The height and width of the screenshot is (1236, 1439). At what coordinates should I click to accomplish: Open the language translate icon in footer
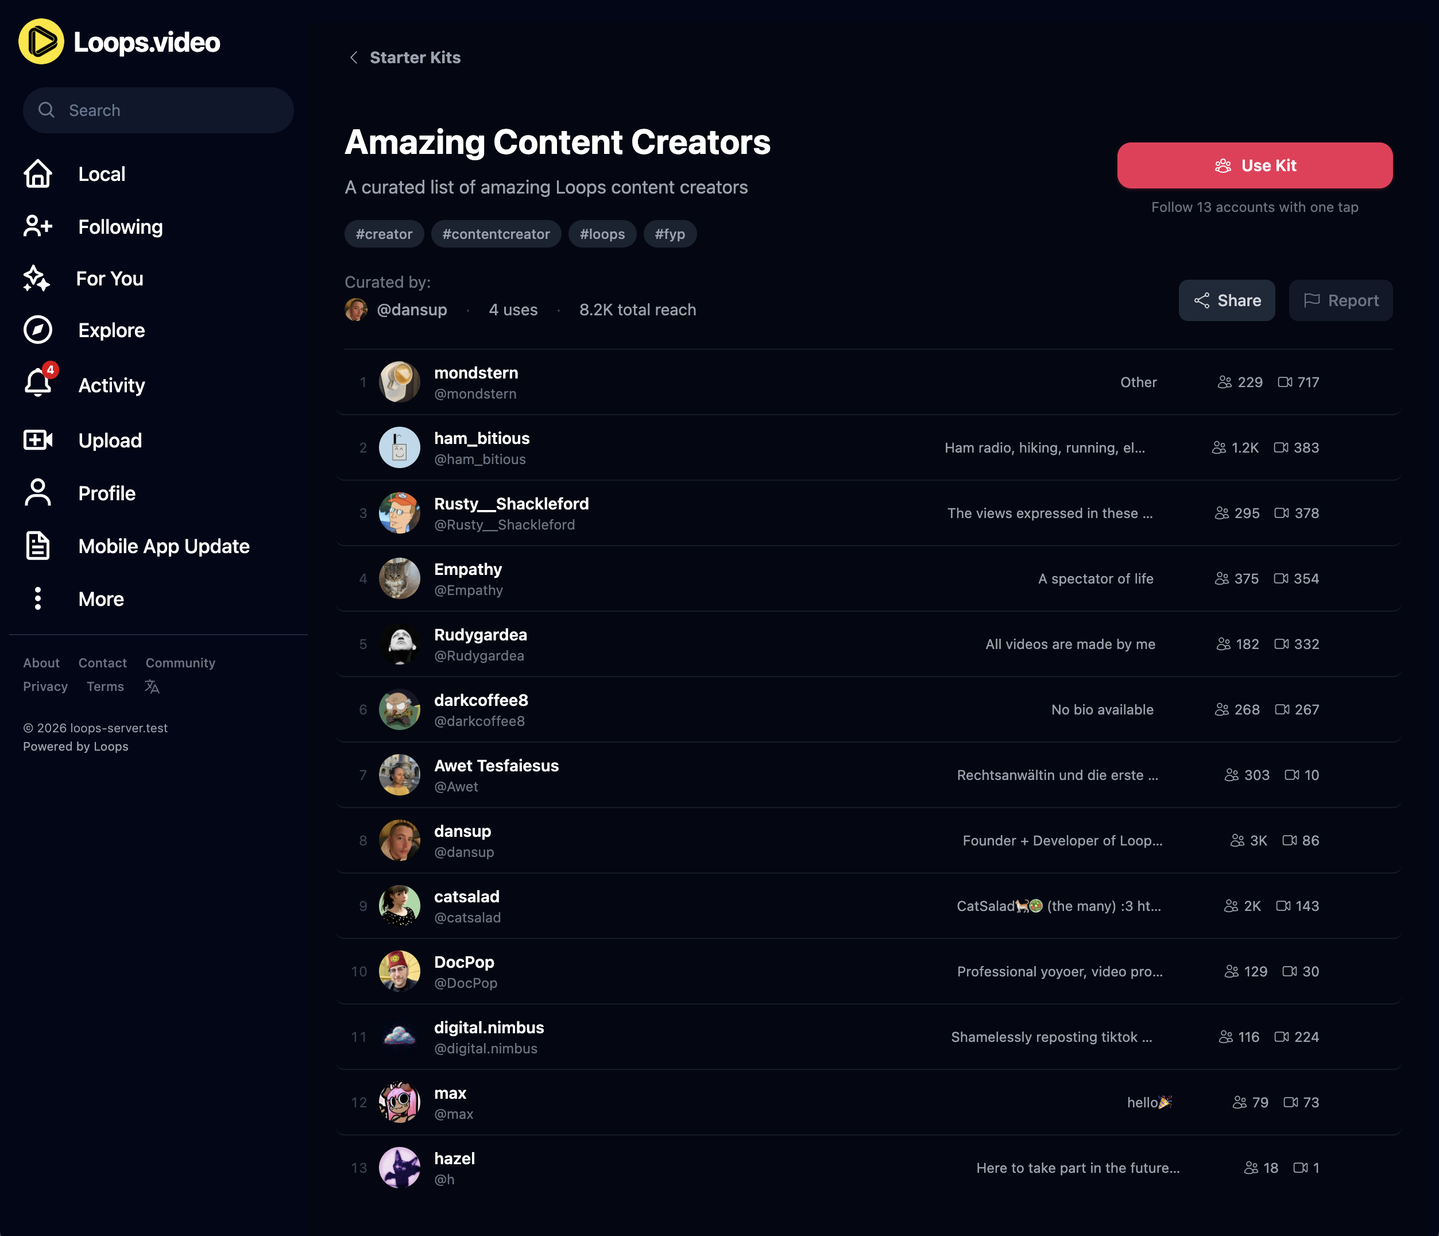(x=152, y=686)
